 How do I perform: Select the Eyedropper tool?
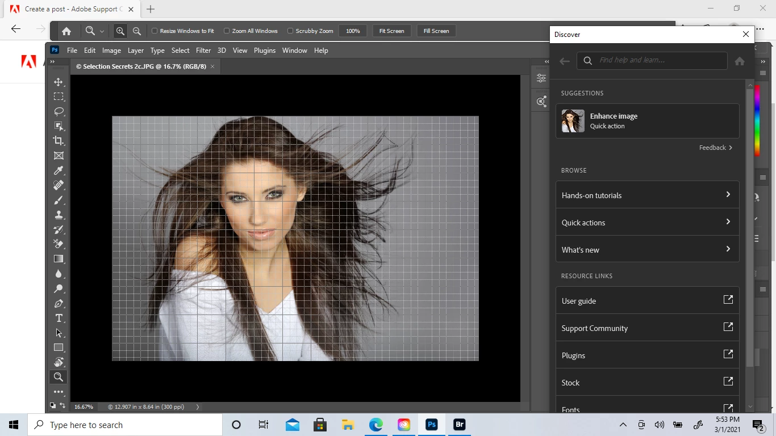click(59, 170)
